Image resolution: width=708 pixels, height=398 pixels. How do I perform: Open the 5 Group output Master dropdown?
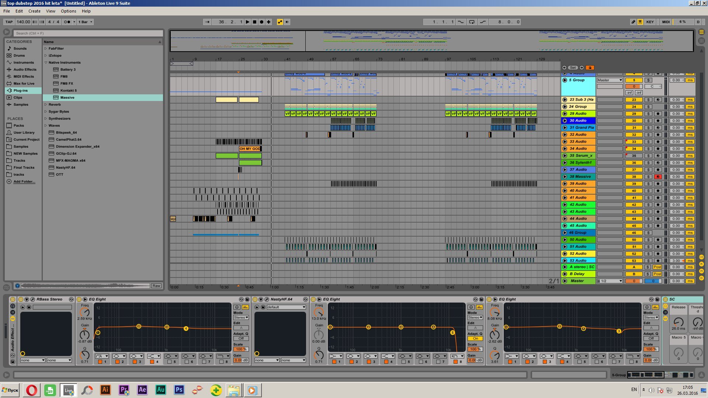click(610, 80)
